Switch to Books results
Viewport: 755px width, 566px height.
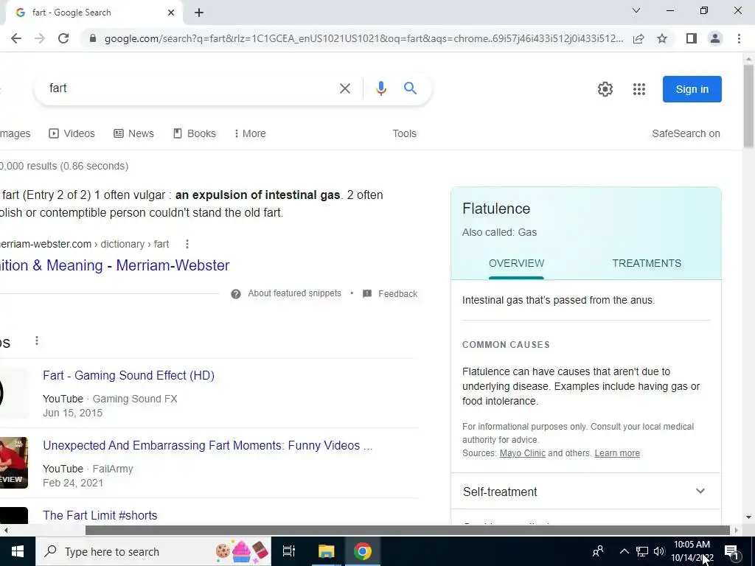195,133
